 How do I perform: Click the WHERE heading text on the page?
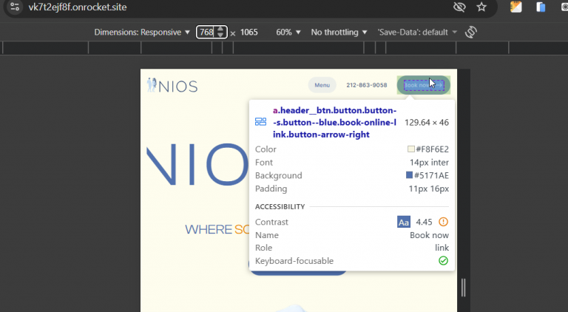pyautogui.click(x=209, y=229)
